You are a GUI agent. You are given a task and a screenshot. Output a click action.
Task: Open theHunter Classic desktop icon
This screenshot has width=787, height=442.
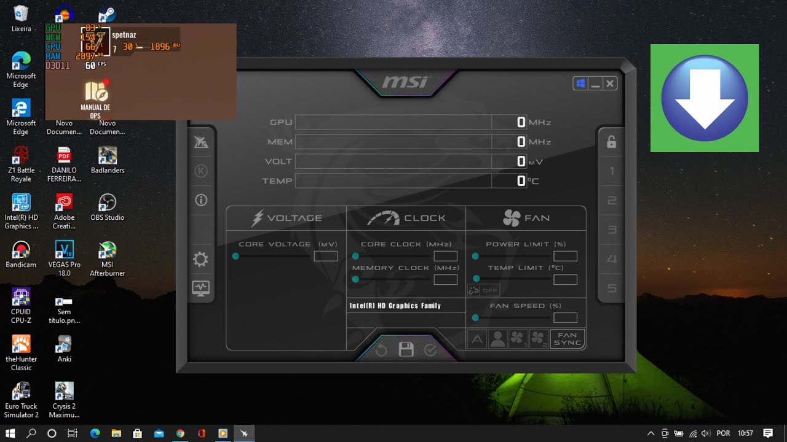pyautogui.click(x=21, y=353)
